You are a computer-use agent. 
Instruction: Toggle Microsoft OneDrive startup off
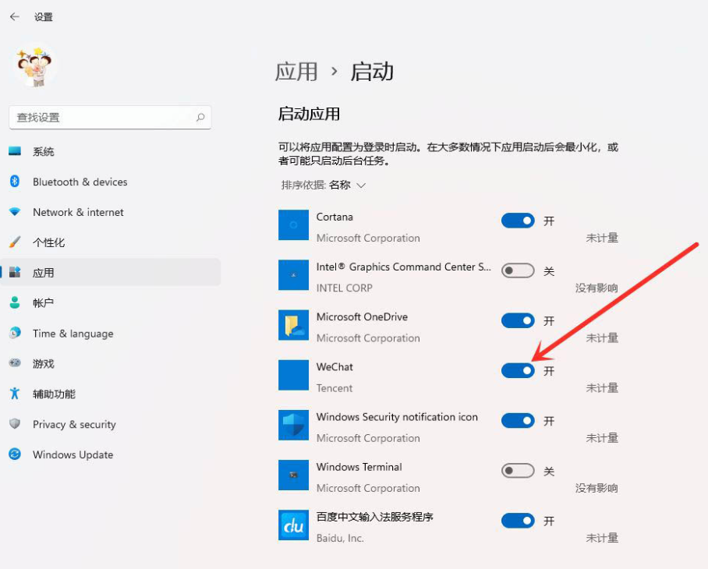coord(518,320)
